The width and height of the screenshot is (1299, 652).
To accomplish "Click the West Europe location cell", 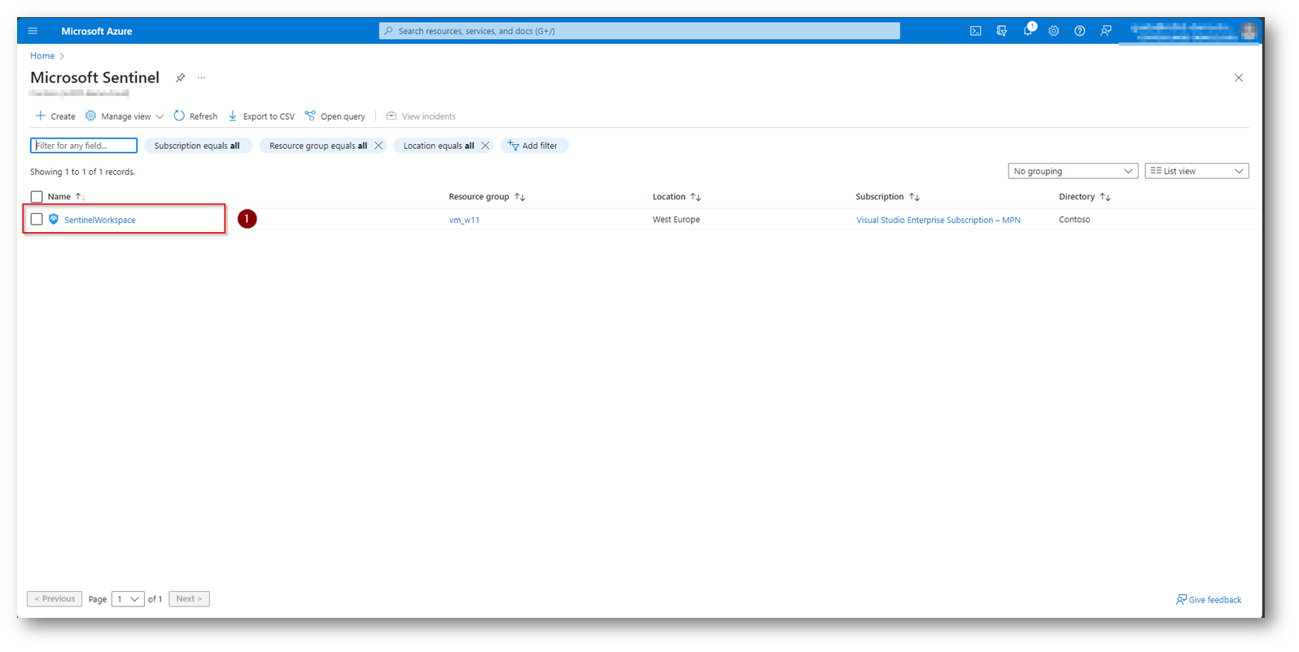I will [676, 220].
